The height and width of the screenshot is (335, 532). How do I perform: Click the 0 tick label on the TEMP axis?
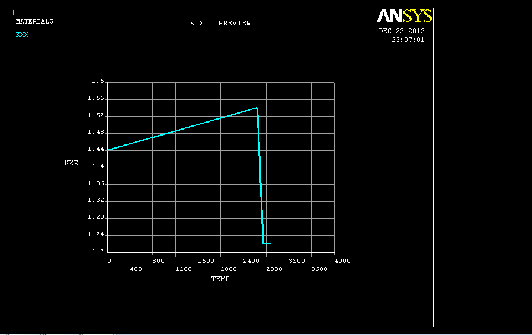tap(109, 261)
